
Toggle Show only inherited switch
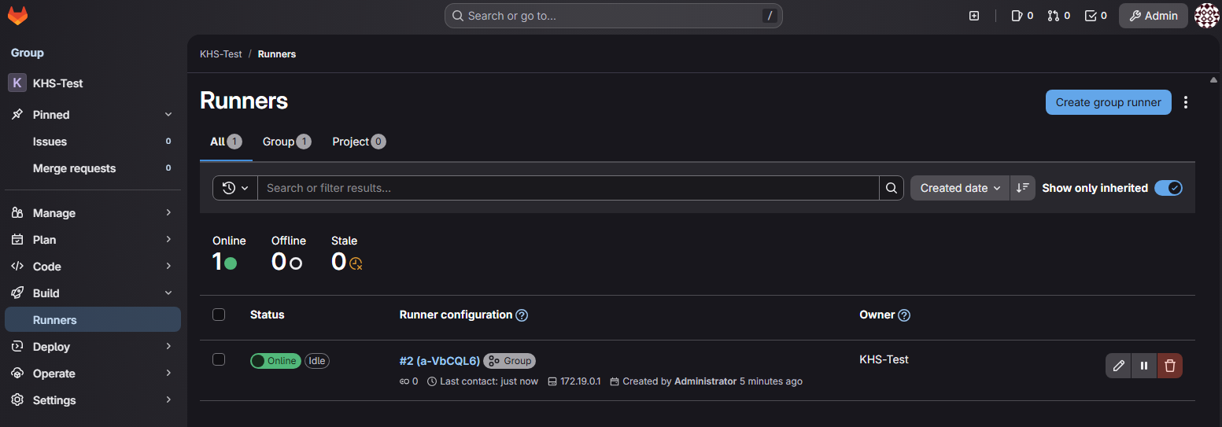(x=1168, y=188)
